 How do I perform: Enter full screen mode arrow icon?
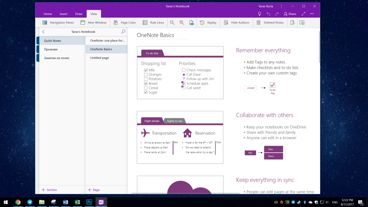(x=303, y=14)
